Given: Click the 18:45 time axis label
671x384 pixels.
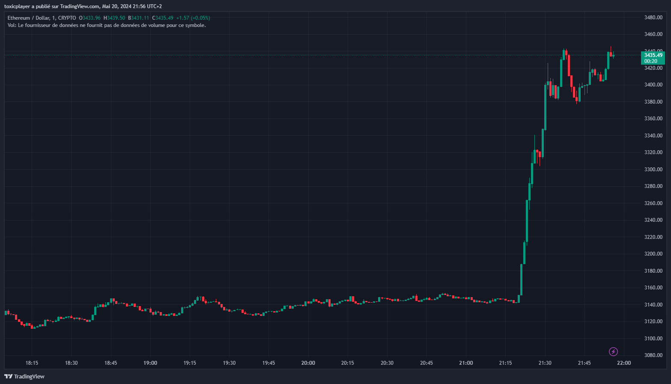Looking at the screenshot, I should [110, 363].
